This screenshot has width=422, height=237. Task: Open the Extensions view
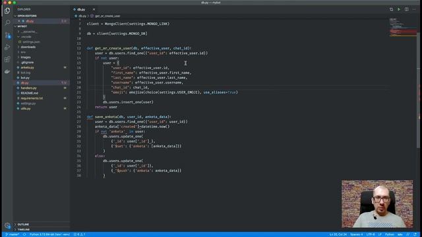pyautogui.click(x=7, y=59)
